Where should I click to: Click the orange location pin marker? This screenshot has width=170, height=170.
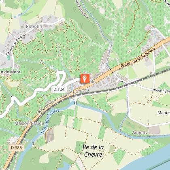coord(85,79)
